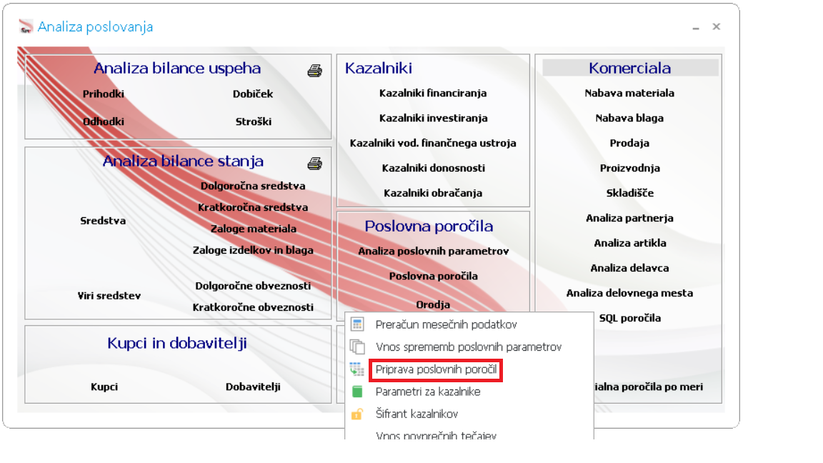Open Odhodki analysis

coord(104,121)
